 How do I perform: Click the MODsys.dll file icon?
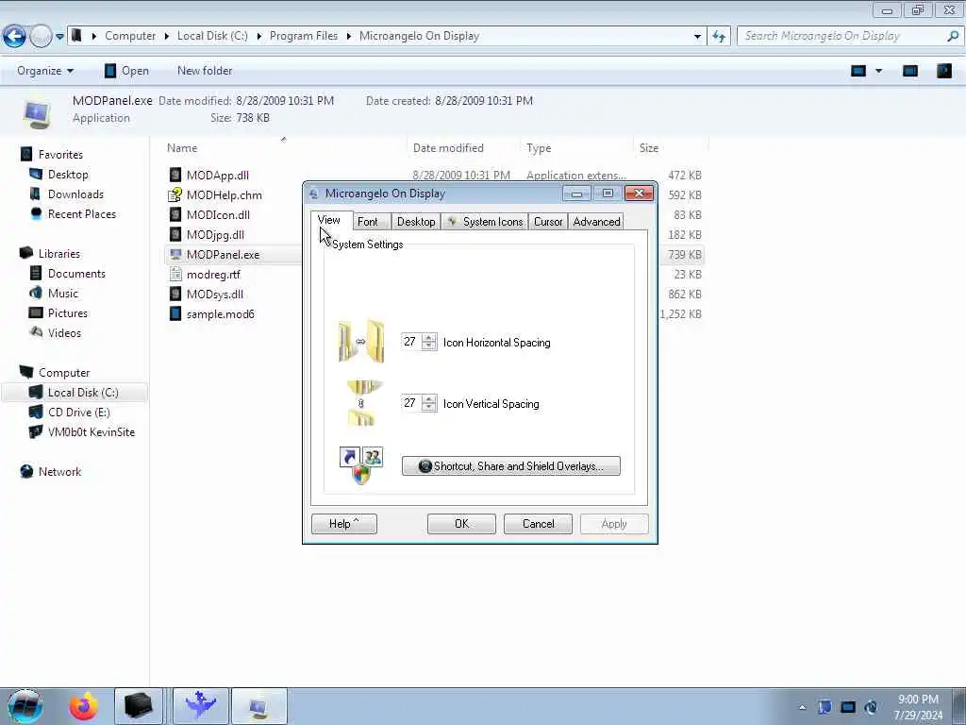pyautogui.click(x=175, y=295)
